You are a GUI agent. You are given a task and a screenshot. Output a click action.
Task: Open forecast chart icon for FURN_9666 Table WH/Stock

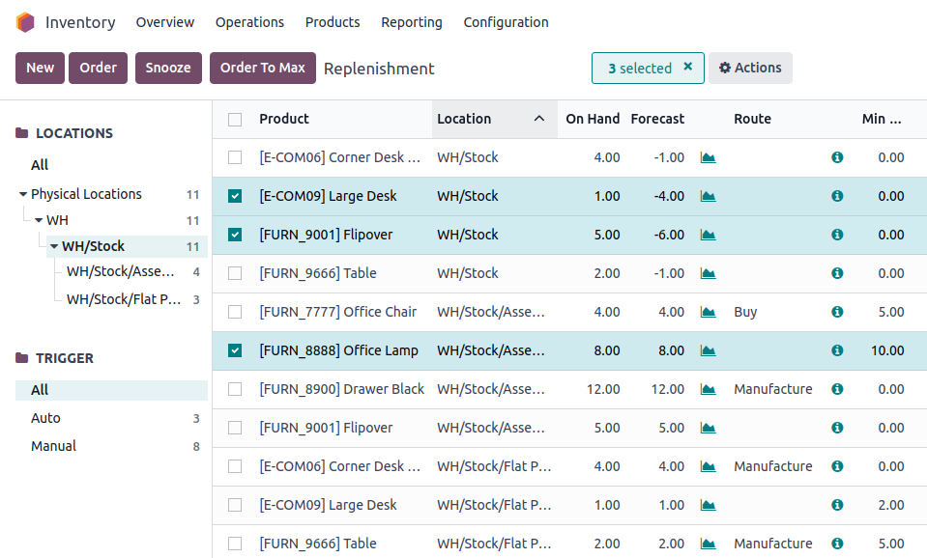pyautogui.click(x=708, y=273)
